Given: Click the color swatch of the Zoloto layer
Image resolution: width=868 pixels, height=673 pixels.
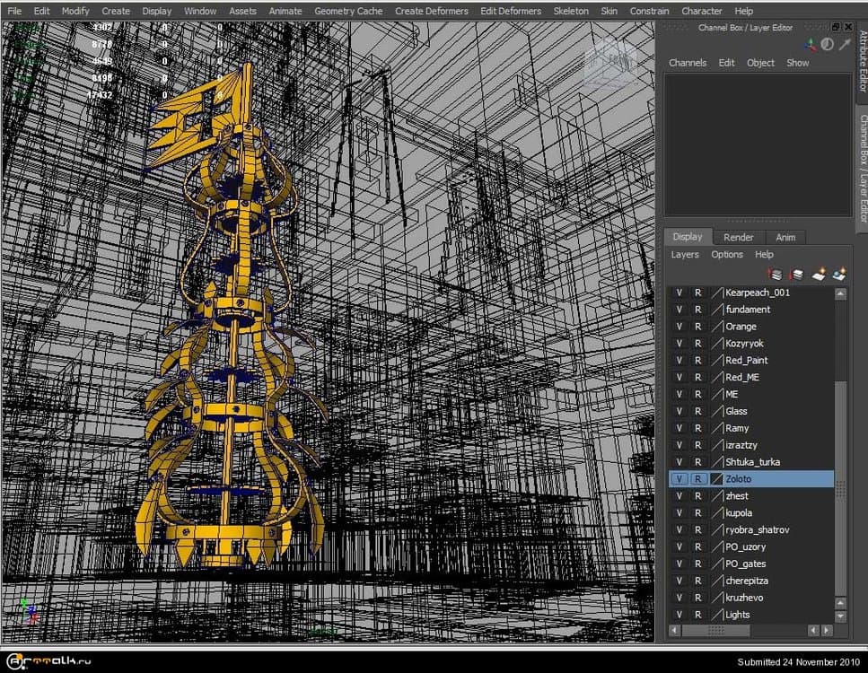Looking at the screenshot, I should 717,479.
